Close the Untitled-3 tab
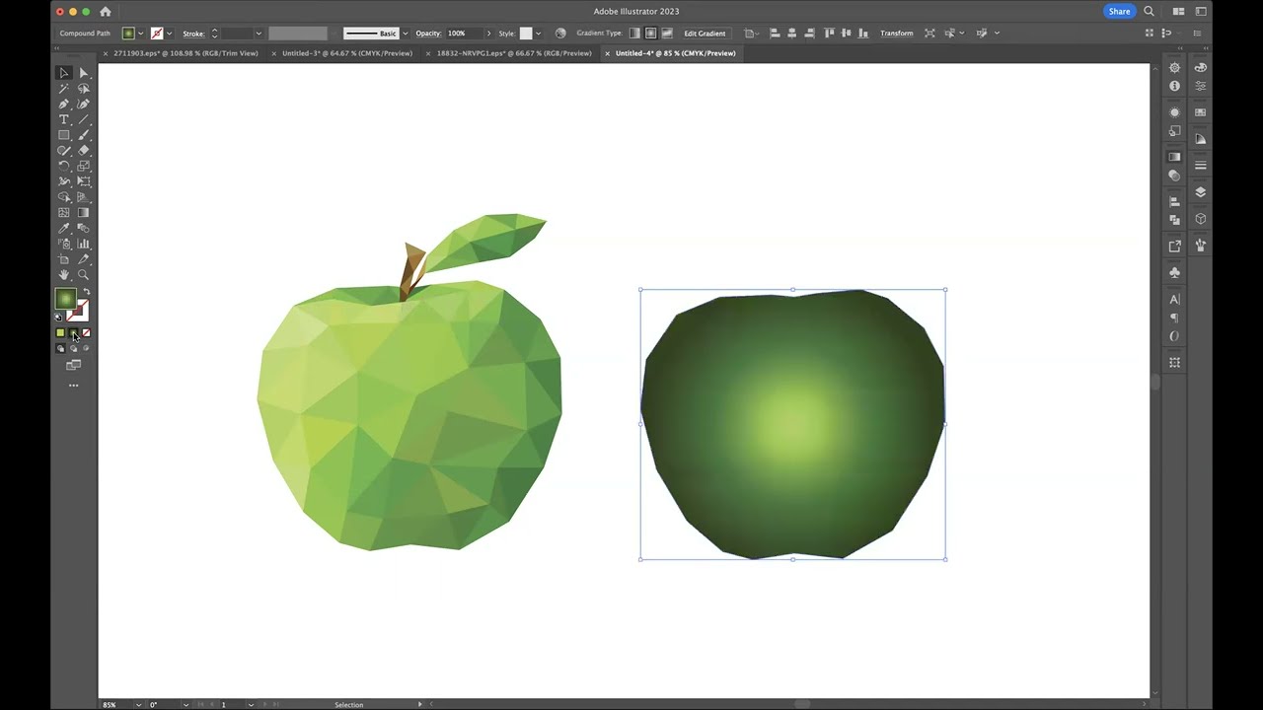Screen dimensions: 1263x710 pos(274,53)
